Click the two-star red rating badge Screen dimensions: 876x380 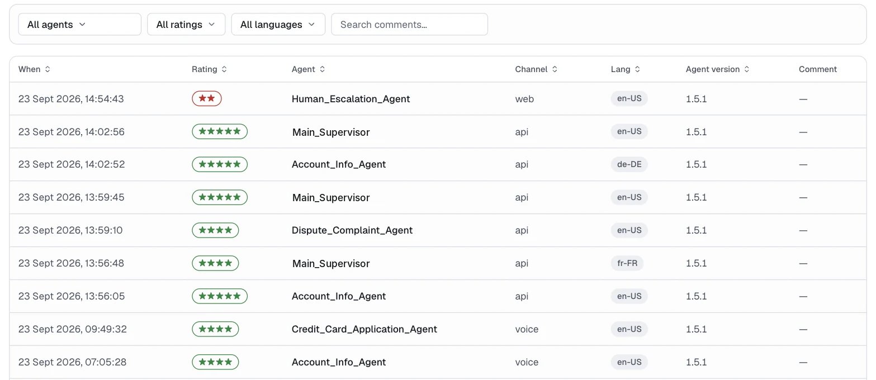click(207, 99)
